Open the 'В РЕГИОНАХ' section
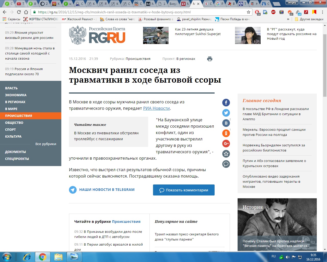The image size is (327, 262). (x=15, y=102)
